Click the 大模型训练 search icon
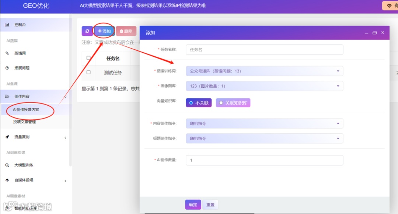Screen dimensions: 398x214 click(x=7, y=165)
